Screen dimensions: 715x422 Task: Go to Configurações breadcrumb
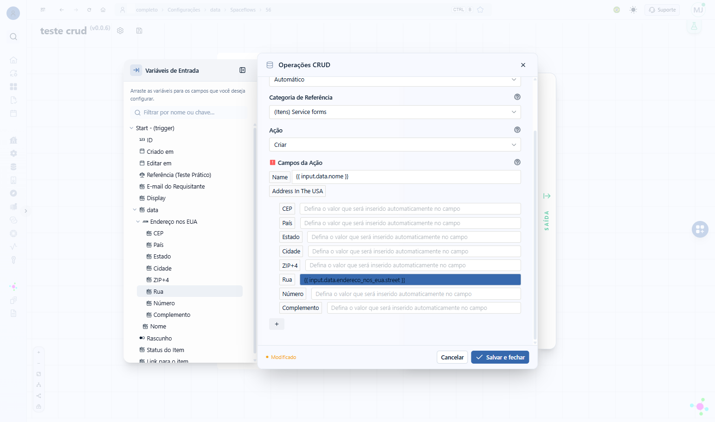pos(184,10)
